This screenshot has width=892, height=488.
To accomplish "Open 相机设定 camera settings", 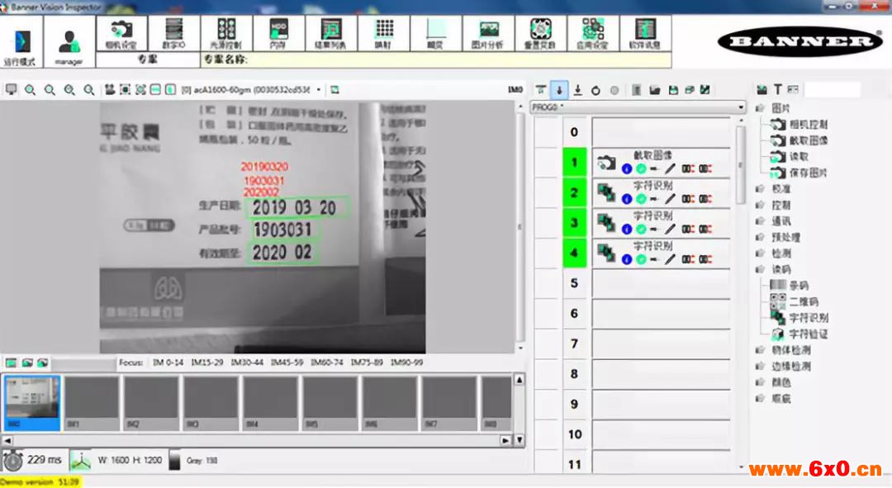I will tap(121, 33).
